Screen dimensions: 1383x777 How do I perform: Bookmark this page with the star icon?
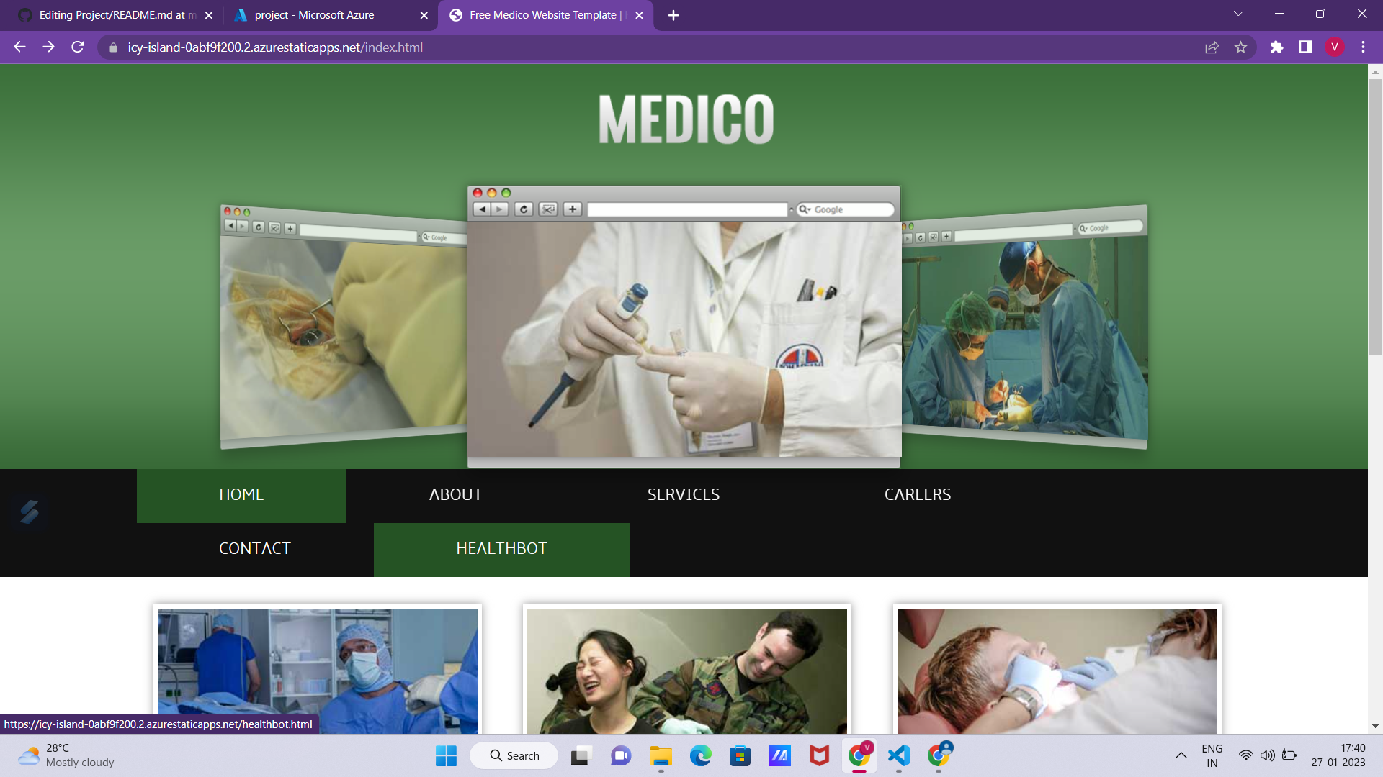pyautogui.click(x=1240, y=47)
